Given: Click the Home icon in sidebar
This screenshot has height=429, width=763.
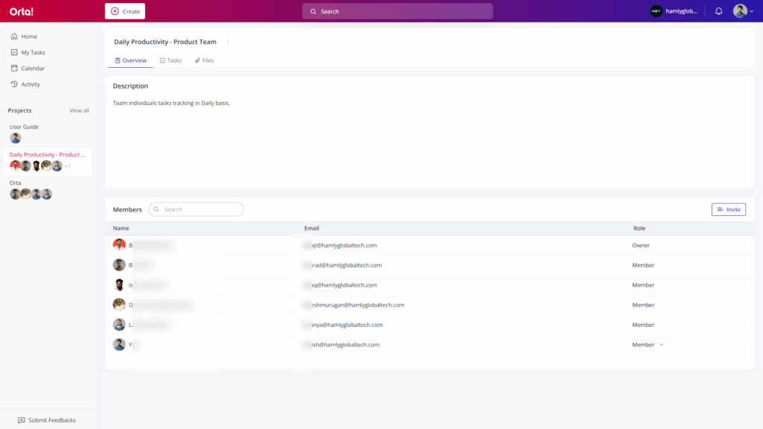Looking at the screenshot, I should [14, 36].
